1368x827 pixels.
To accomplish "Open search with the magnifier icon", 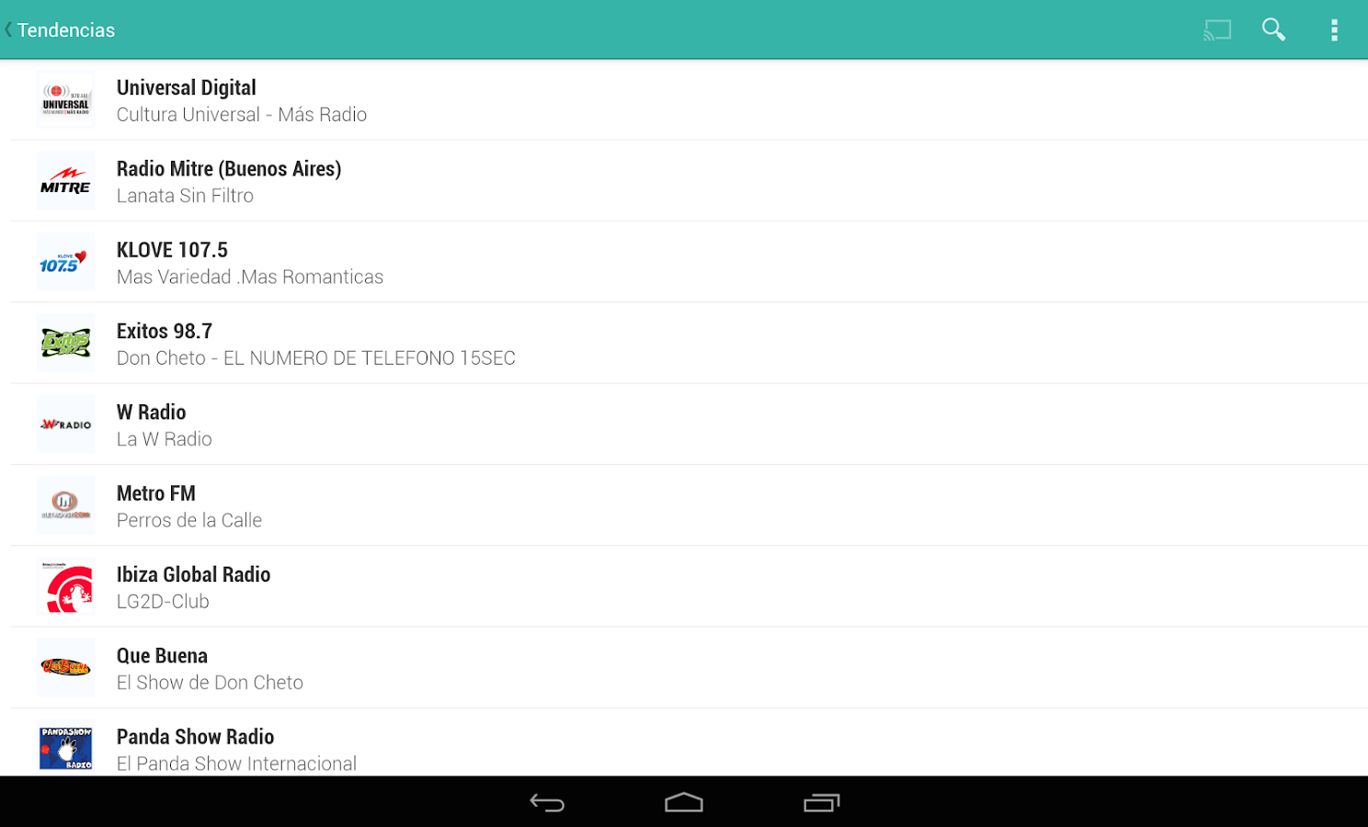I will tap(1273, 29).
